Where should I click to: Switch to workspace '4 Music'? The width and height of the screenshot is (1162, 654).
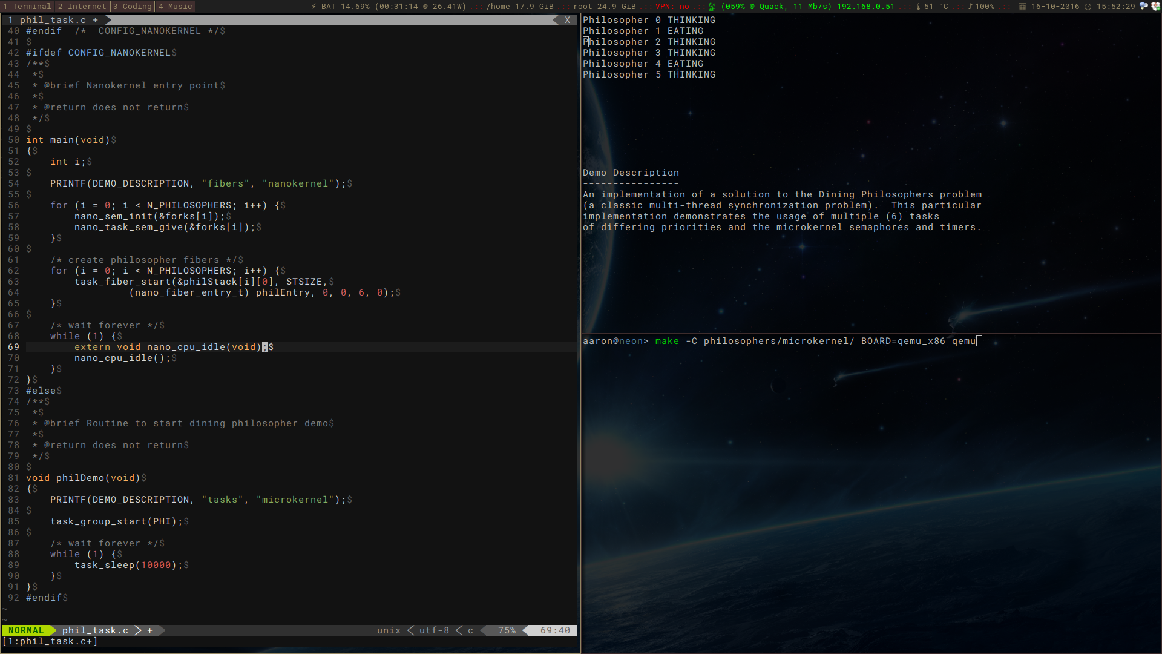[x=175, y=6]
